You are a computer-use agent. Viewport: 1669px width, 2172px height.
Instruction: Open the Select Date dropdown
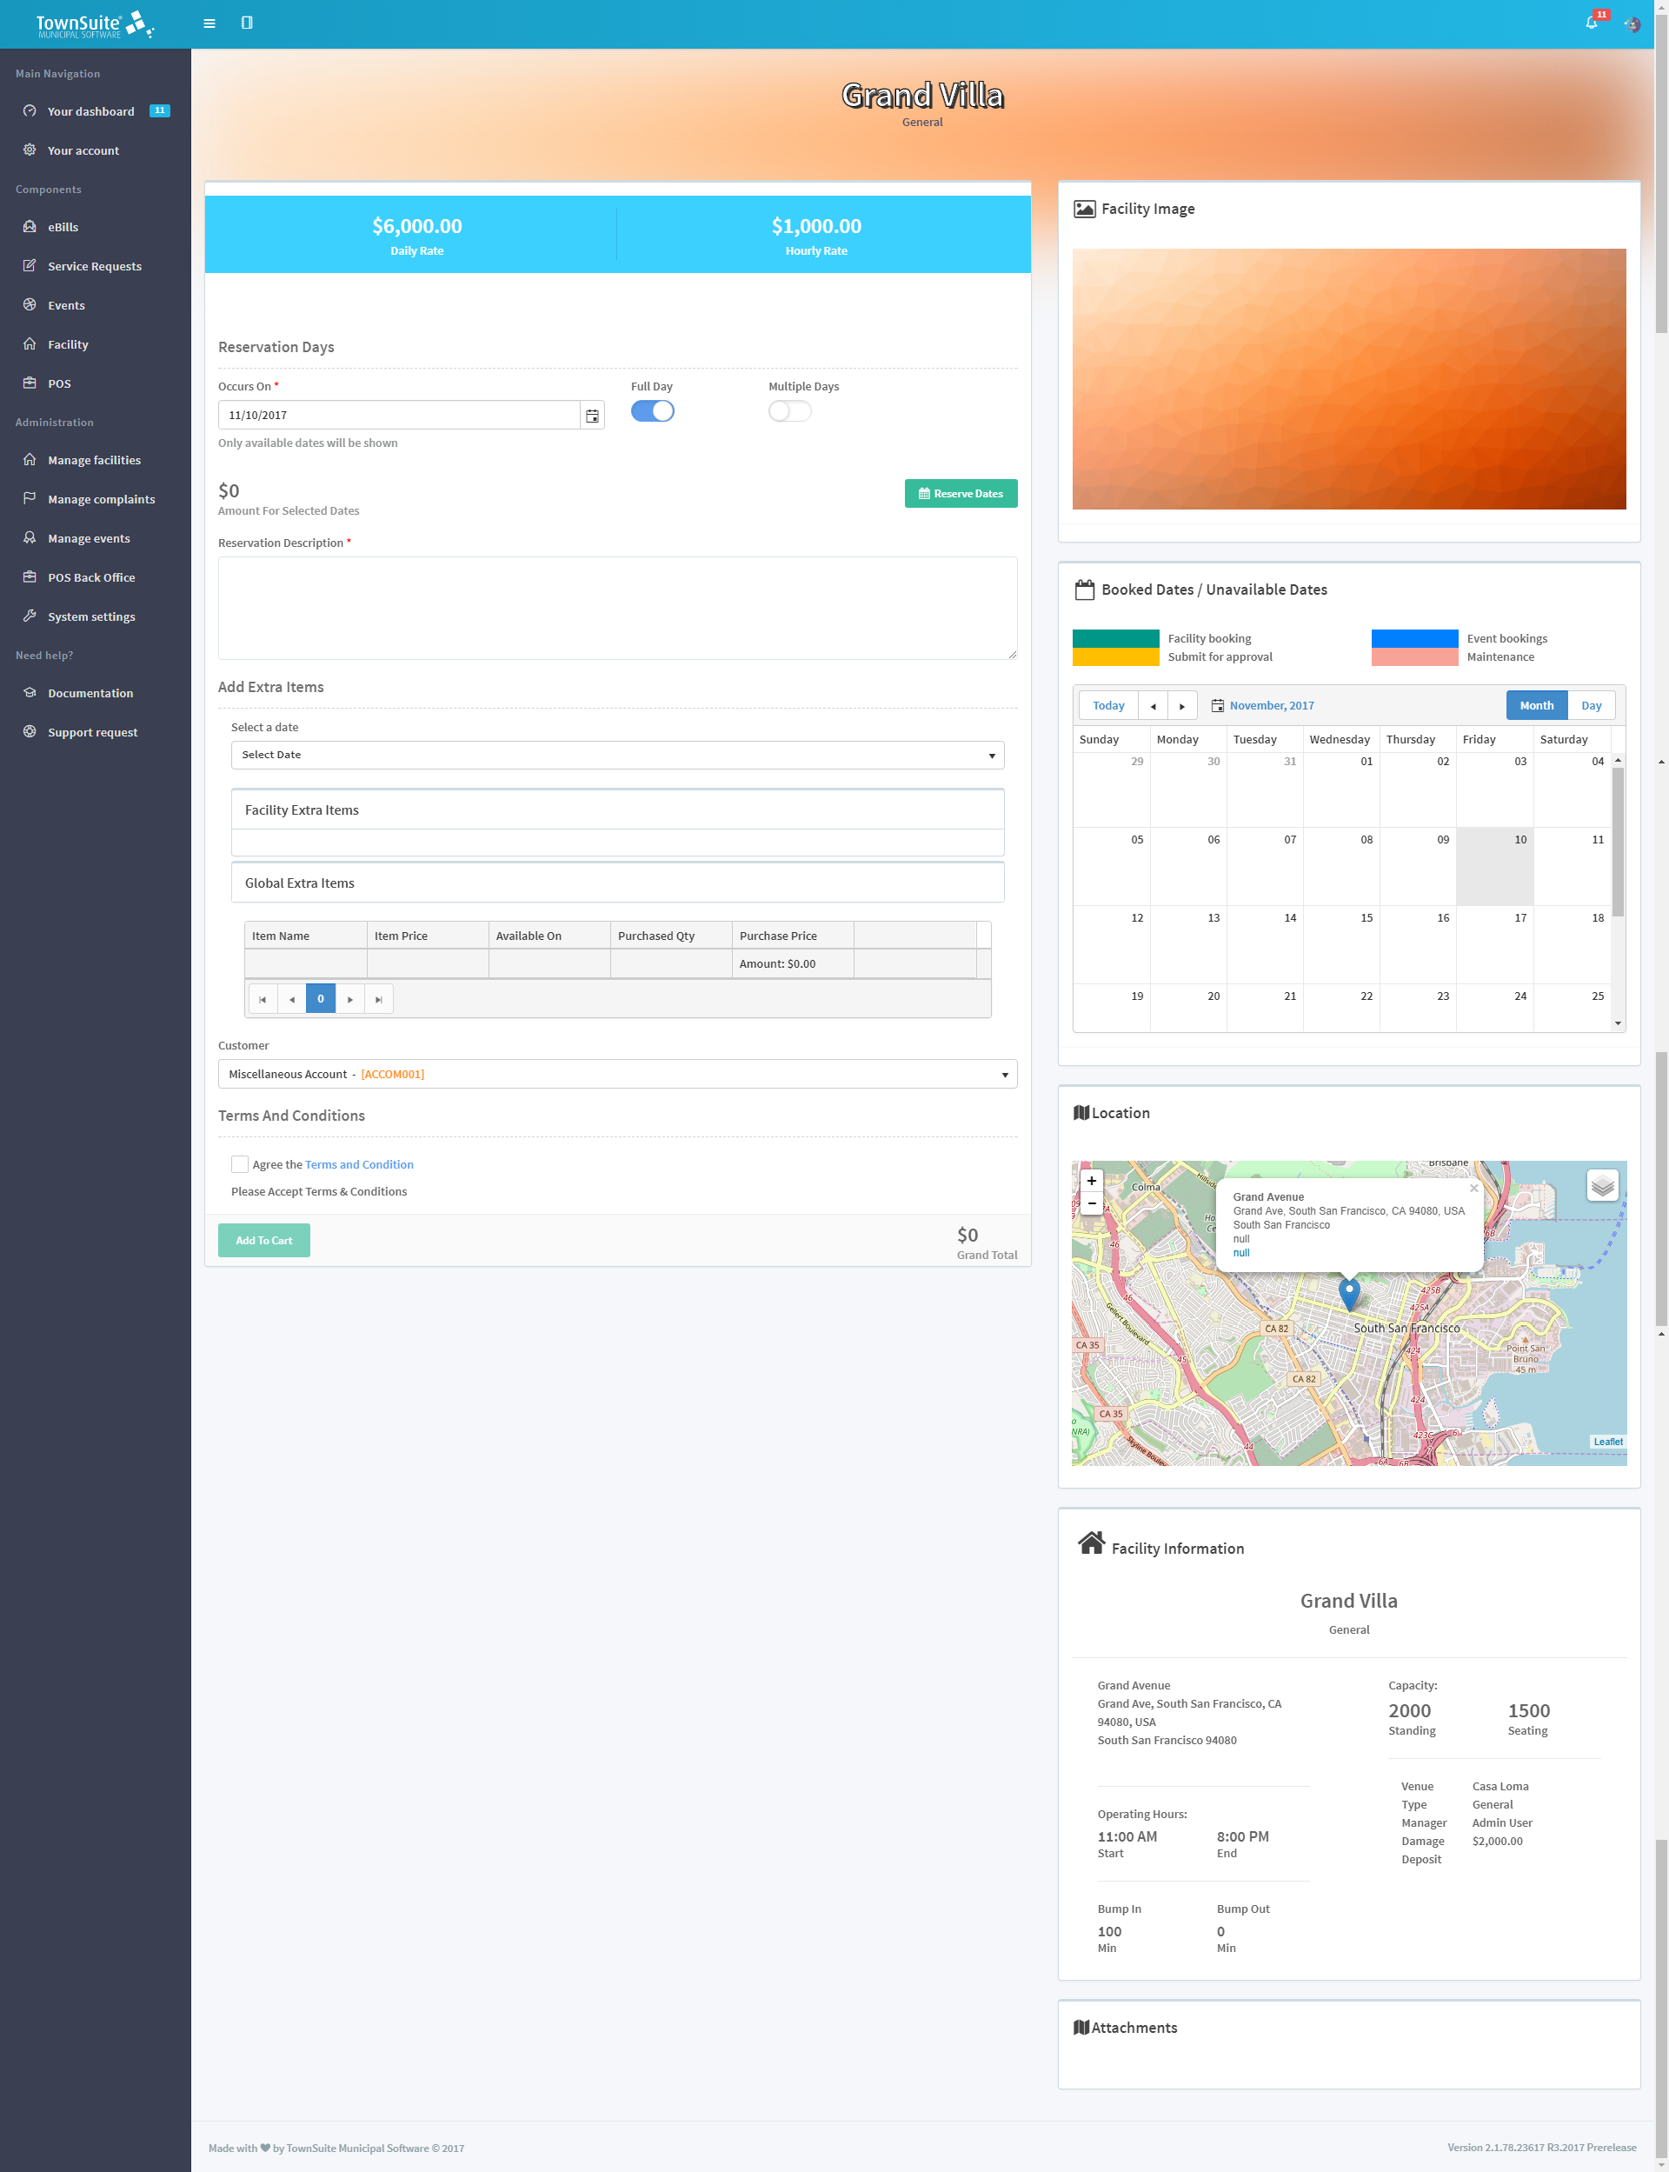click(x=616, y=754)
